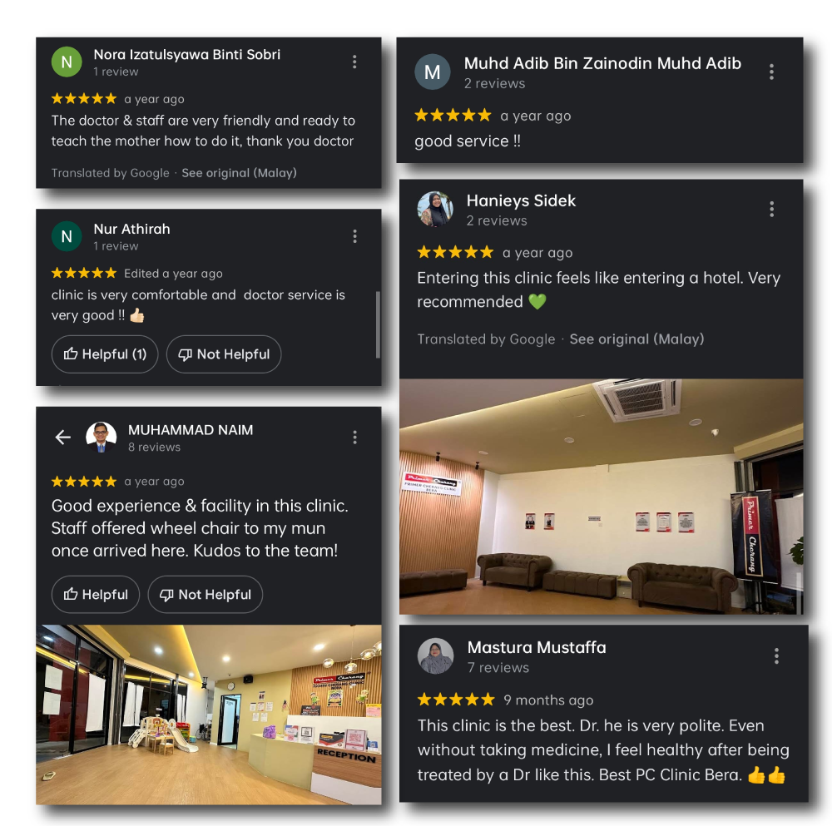This screenshot has width=832, height=826.
Task: Mark Nur Athirah's review Helpful (1)
Action: (x=105, y=354)
